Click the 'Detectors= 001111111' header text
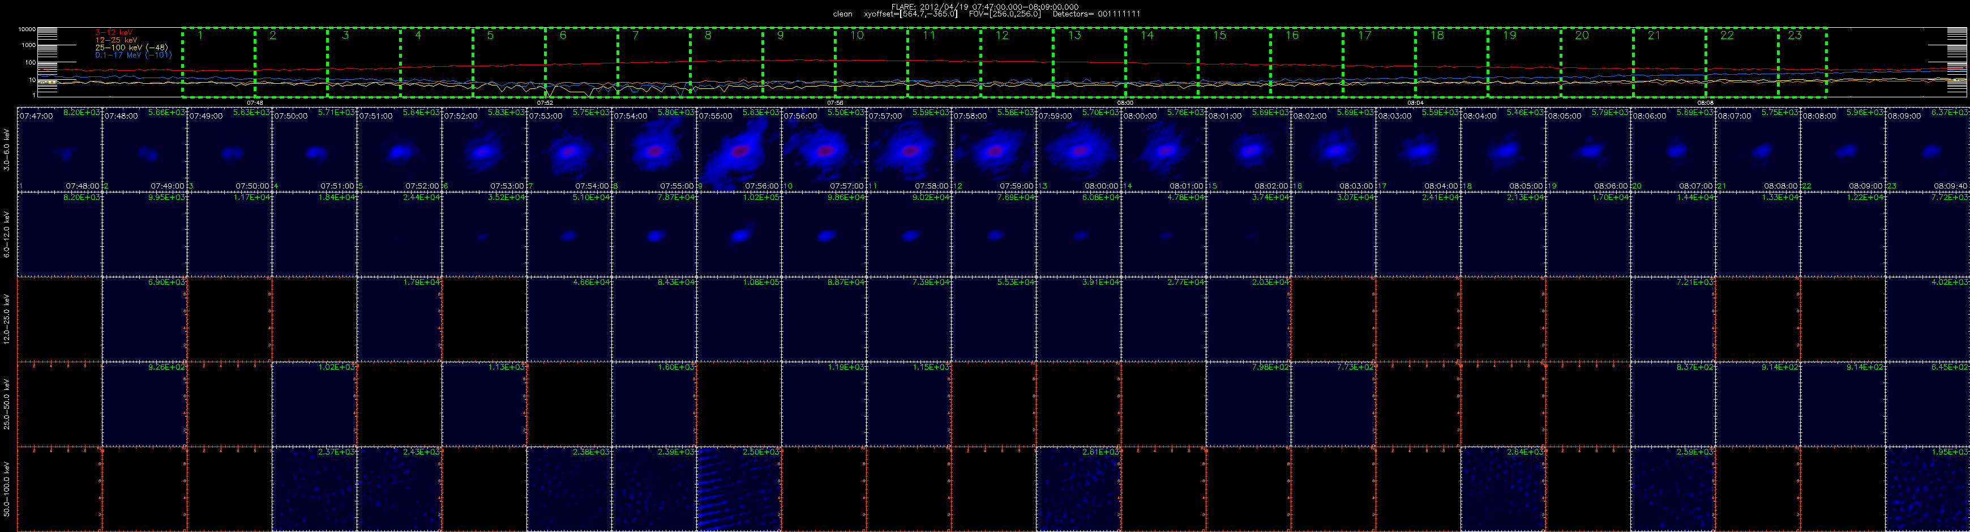 (1097, 14)
